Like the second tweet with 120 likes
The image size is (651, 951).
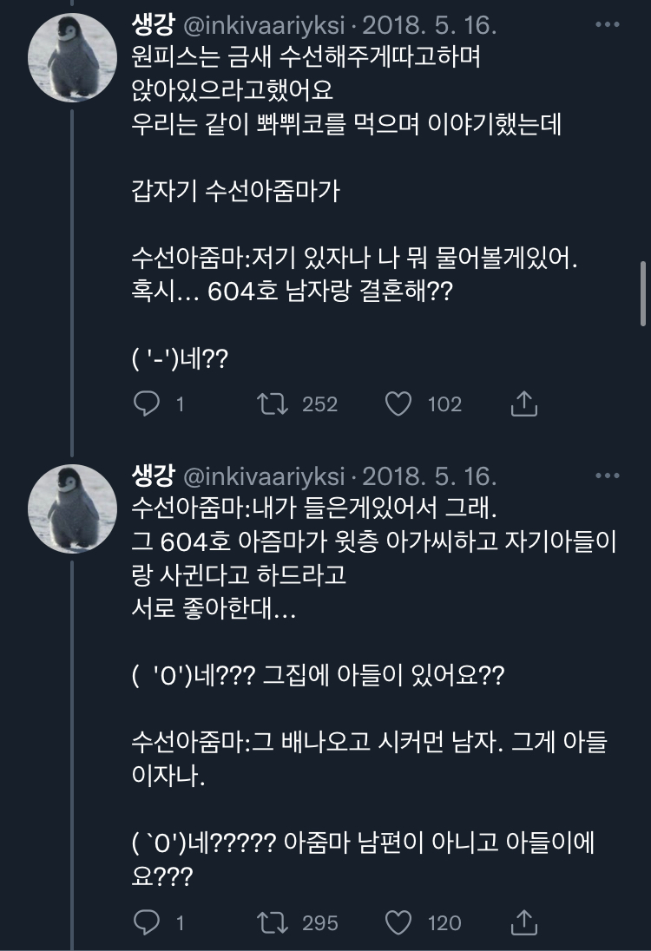398,921
